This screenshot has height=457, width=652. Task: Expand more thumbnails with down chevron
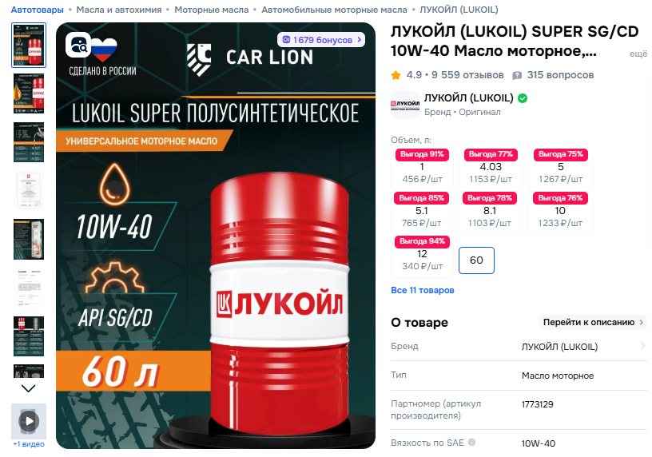[28, 388]
